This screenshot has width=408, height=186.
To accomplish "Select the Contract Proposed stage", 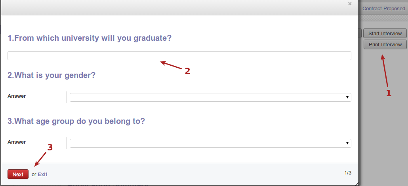I will point(383,8).
